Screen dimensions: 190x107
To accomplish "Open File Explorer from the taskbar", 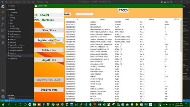I will pos(34,105).
